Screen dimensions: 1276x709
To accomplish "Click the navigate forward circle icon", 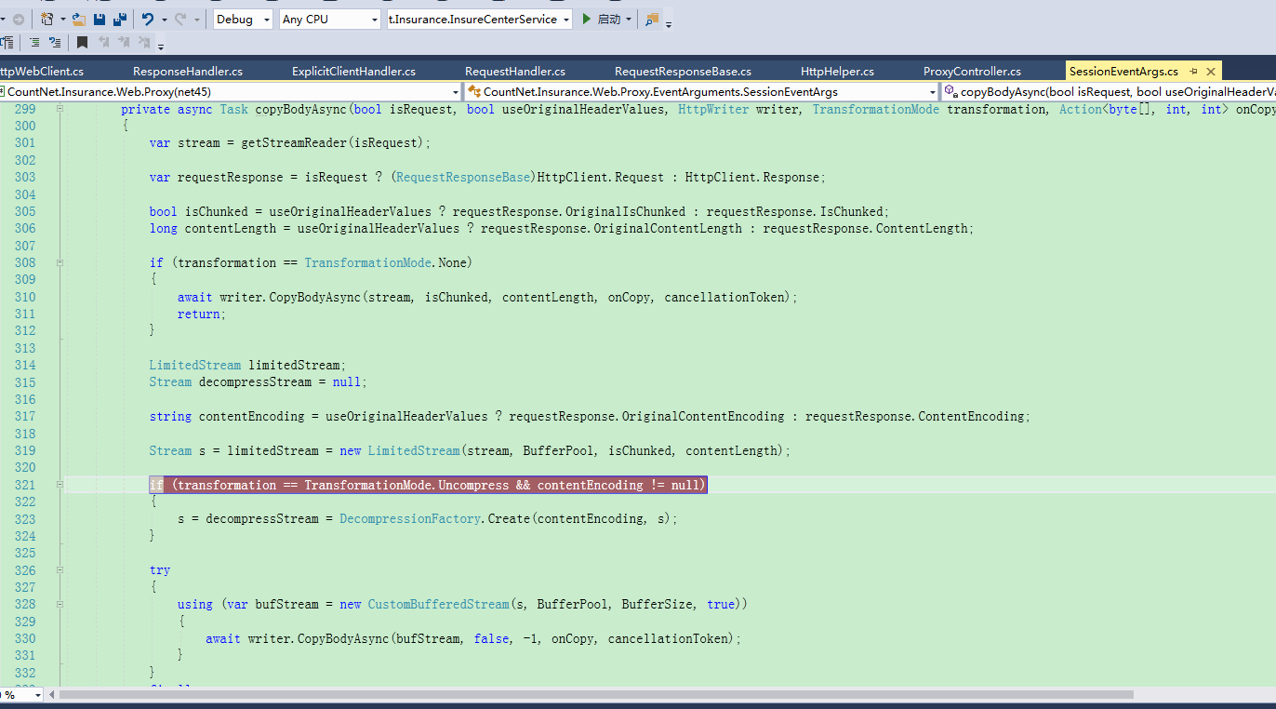I will pos(19,19).
